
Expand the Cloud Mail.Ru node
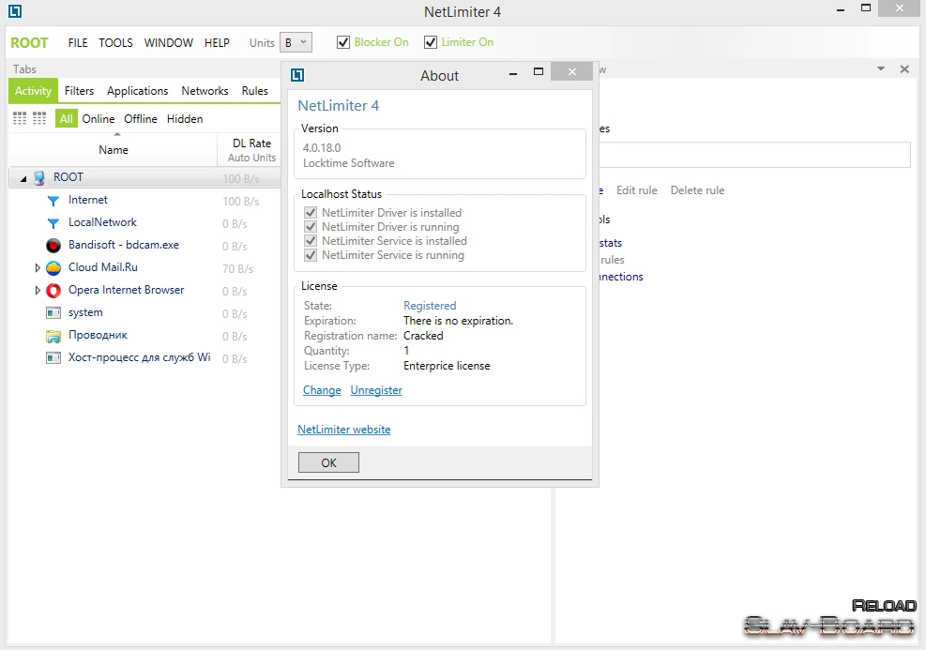[x=38, y=268]
